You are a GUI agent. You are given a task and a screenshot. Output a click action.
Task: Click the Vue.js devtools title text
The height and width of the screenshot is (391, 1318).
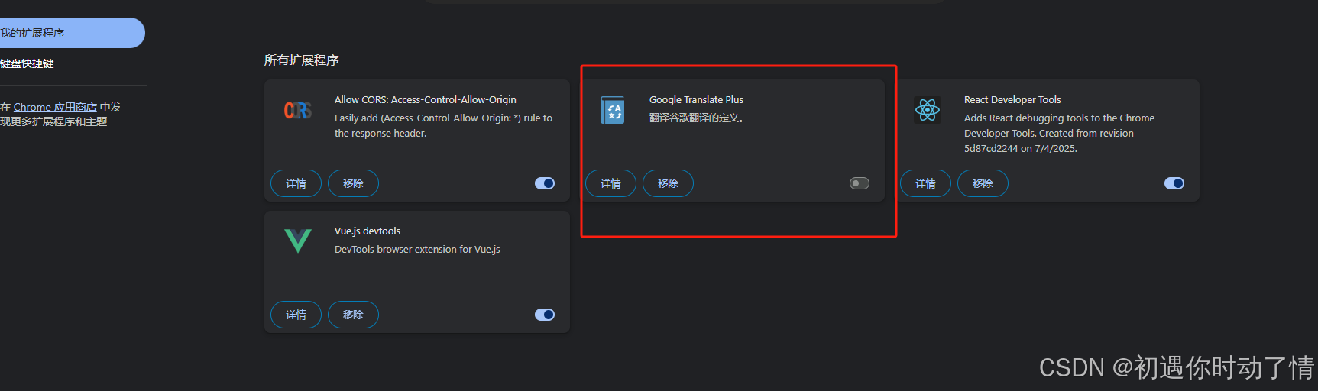368,231
